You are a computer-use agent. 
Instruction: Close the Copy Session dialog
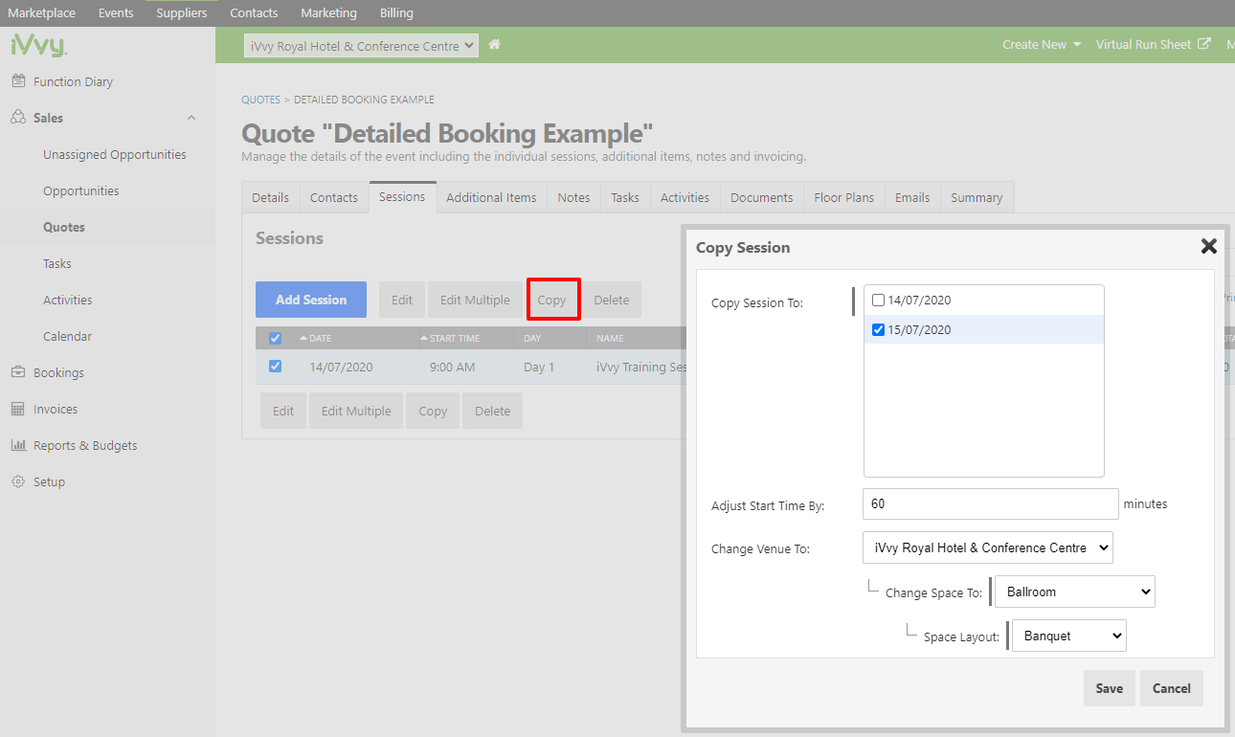1209,246
